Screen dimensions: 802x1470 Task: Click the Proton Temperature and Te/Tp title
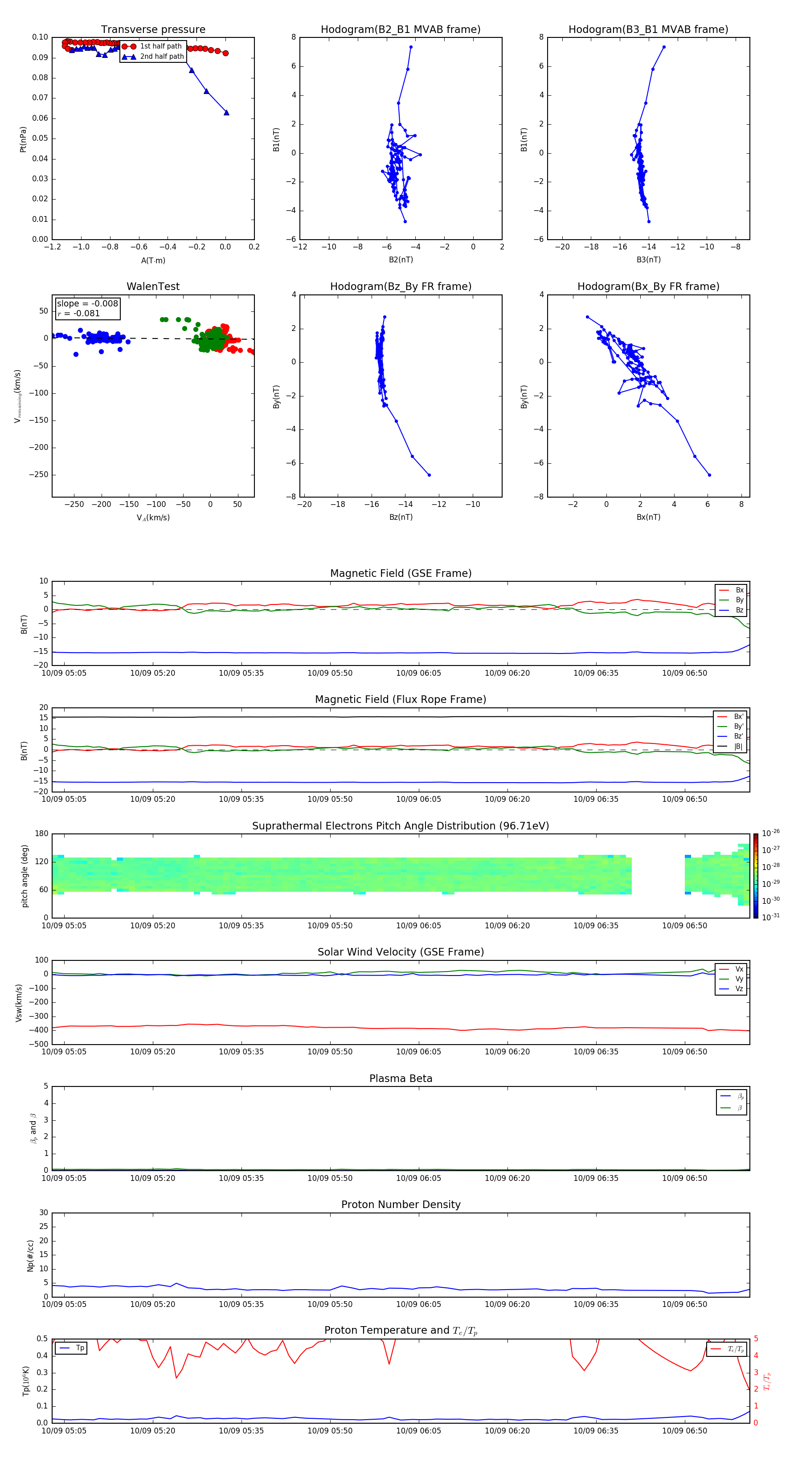[x=401, y=1330]
